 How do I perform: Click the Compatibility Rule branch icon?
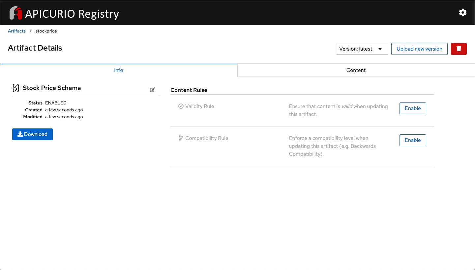click(x=181, y=138)
